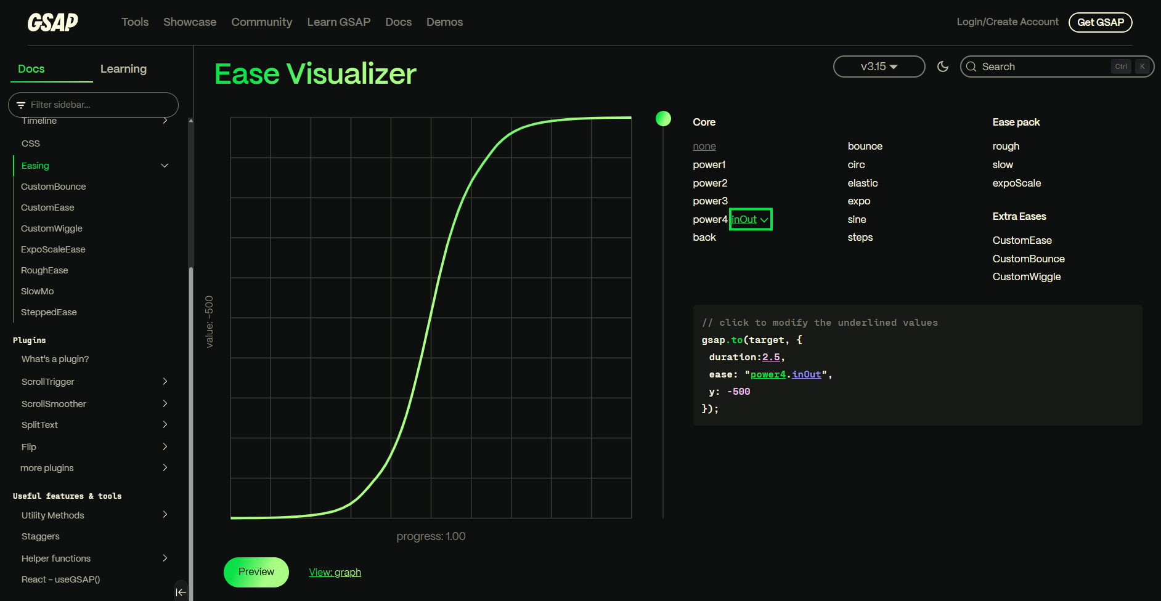
Task: Select the power2 ease
Action: 710,183
